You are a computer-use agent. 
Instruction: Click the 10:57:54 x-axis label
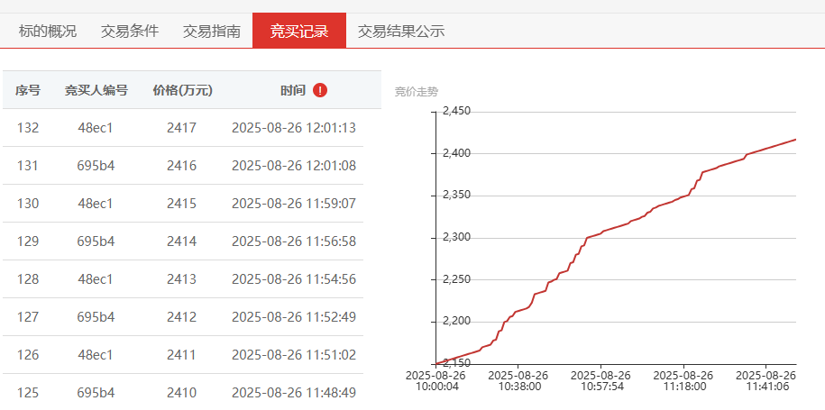point(600,381)
